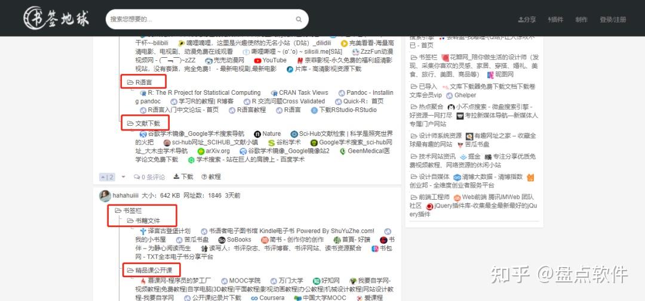Click the 书签地球 site logo
Viewport: 645px width, 301px height.
(x=56, y=18)
